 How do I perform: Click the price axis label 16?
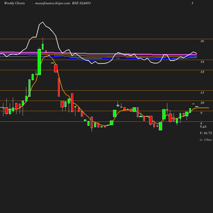point(202,41)
